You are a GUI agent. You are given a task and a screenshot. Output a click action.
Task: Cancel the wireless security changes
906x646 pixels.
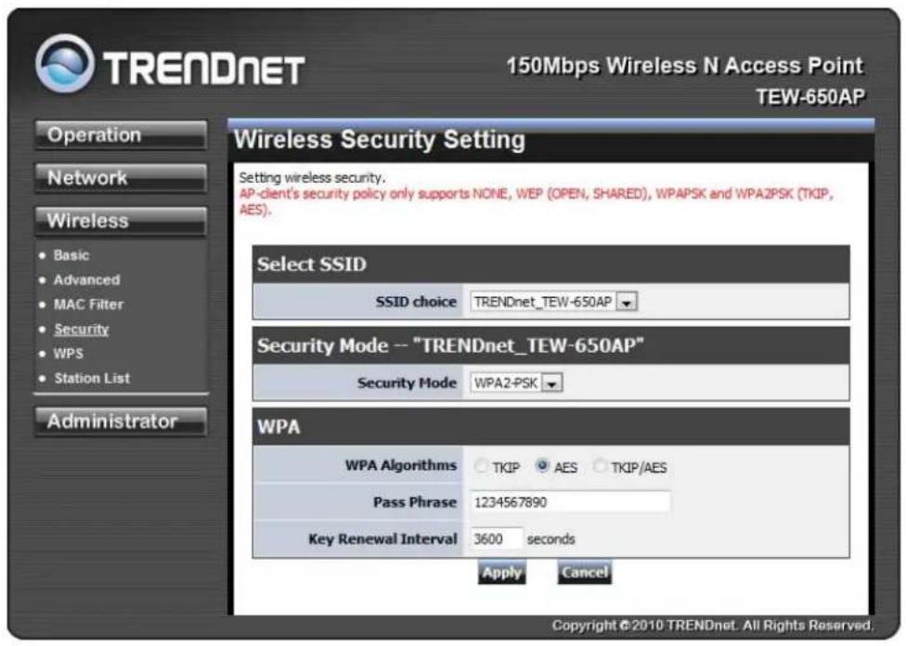(584, 573)
